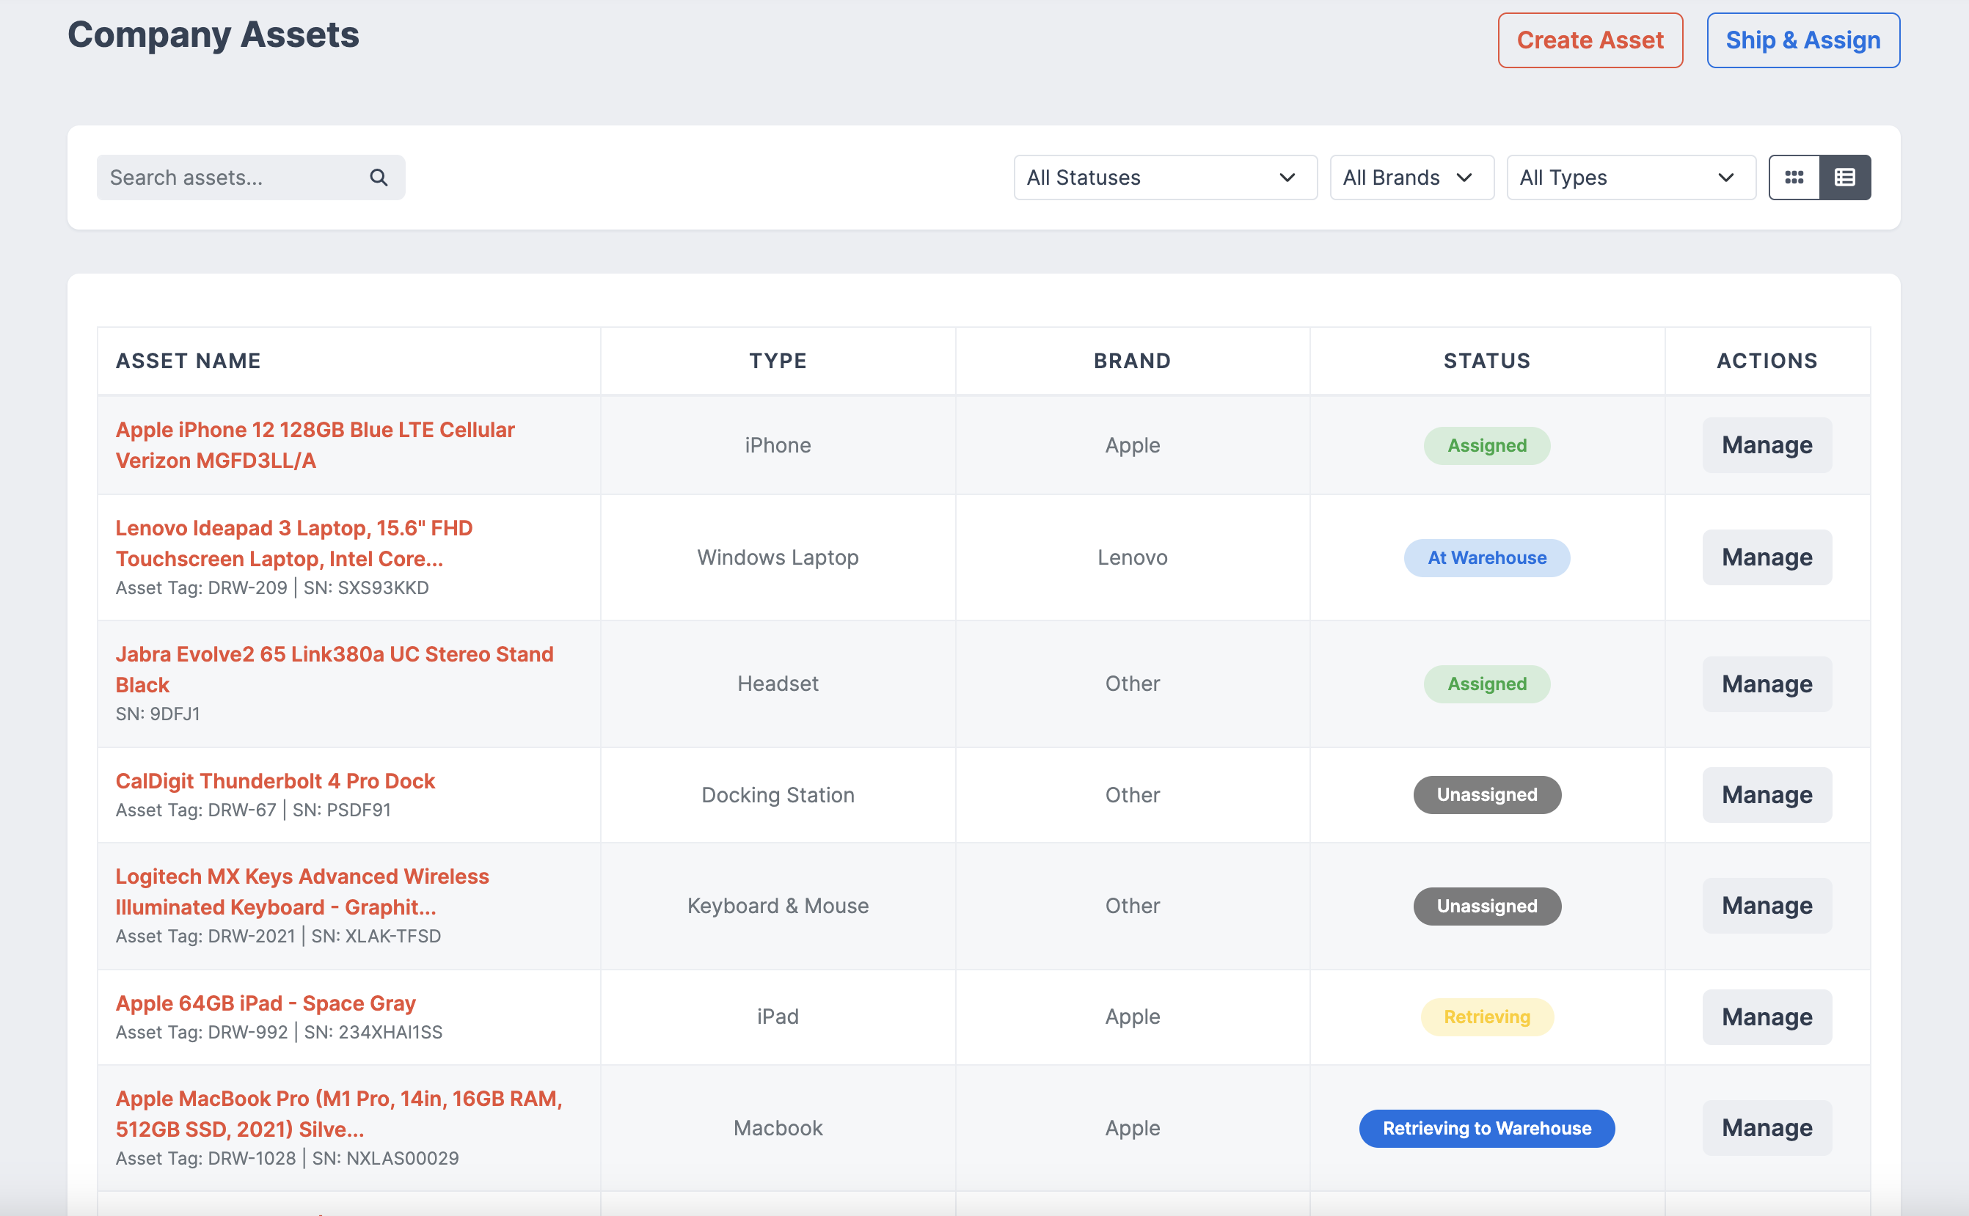1969x1216 pixels.
Task: Click the Company Assets heading
Action: tap(213, 34)
